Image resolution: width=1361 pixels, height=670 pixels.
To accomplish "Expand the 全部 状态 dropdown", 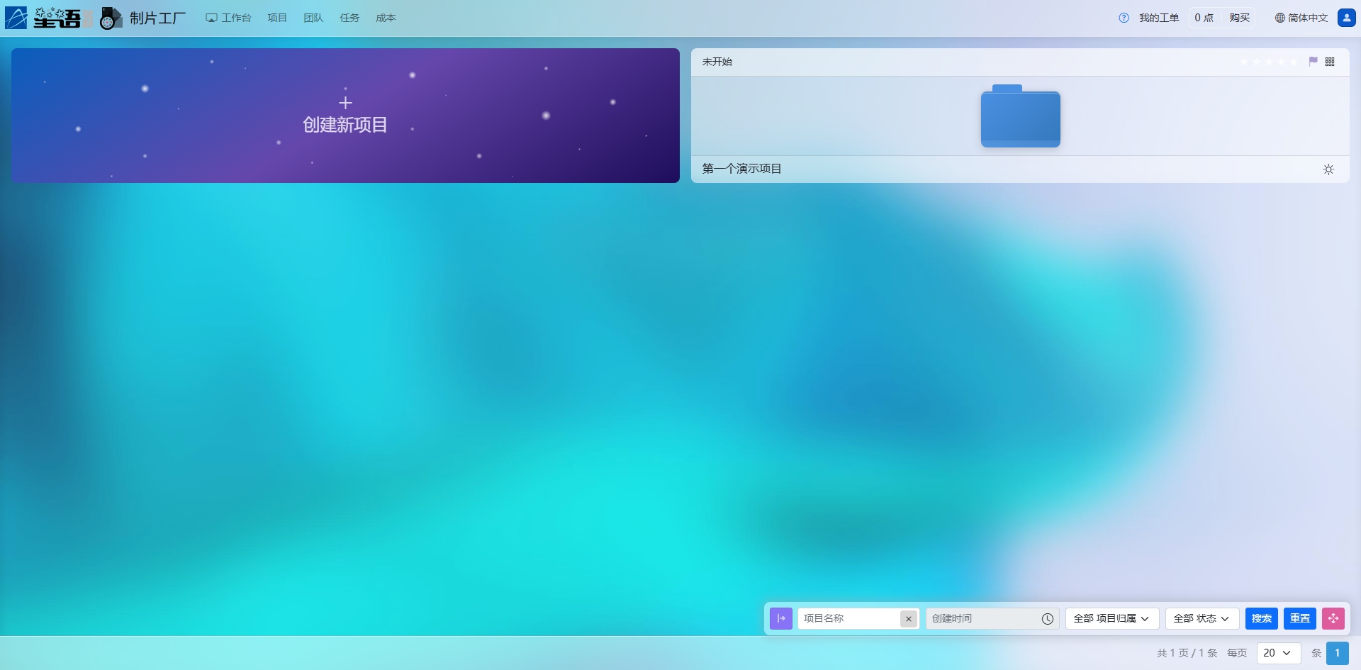I will 1202,618.
